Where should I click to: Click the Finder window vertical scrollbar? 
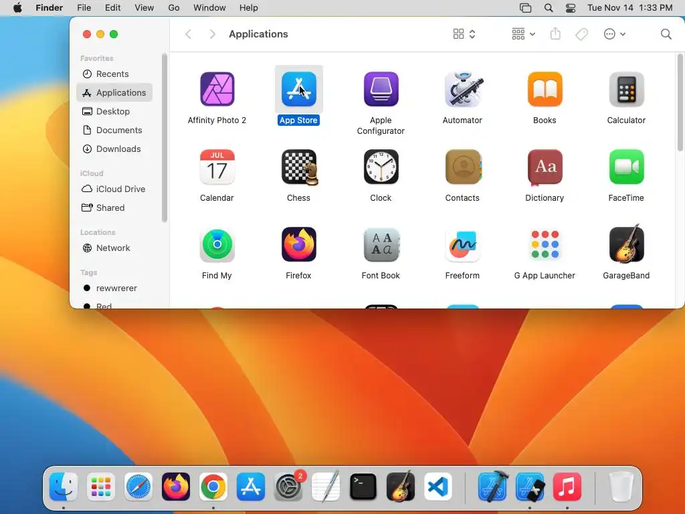(680, 102)
